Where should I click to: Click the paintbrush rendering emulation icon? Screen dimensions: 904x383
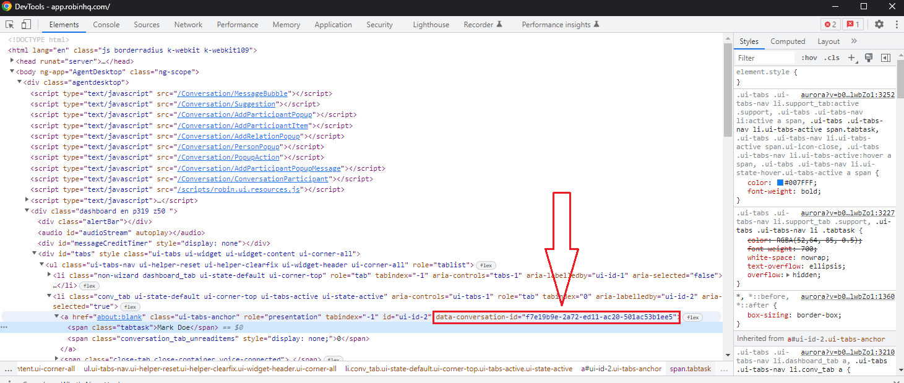868,58
